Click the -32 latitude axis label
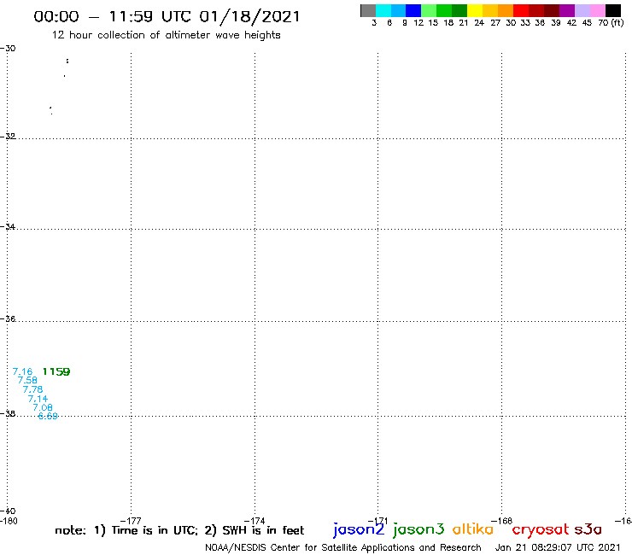Viewport: 632px width, 555px height. pyautogui.click(x=8, y=137)
